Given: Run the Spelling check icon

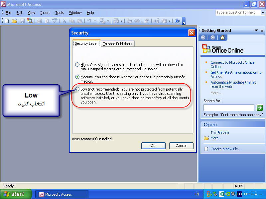Looking at the screenshot, I should (x=55, y=21).
